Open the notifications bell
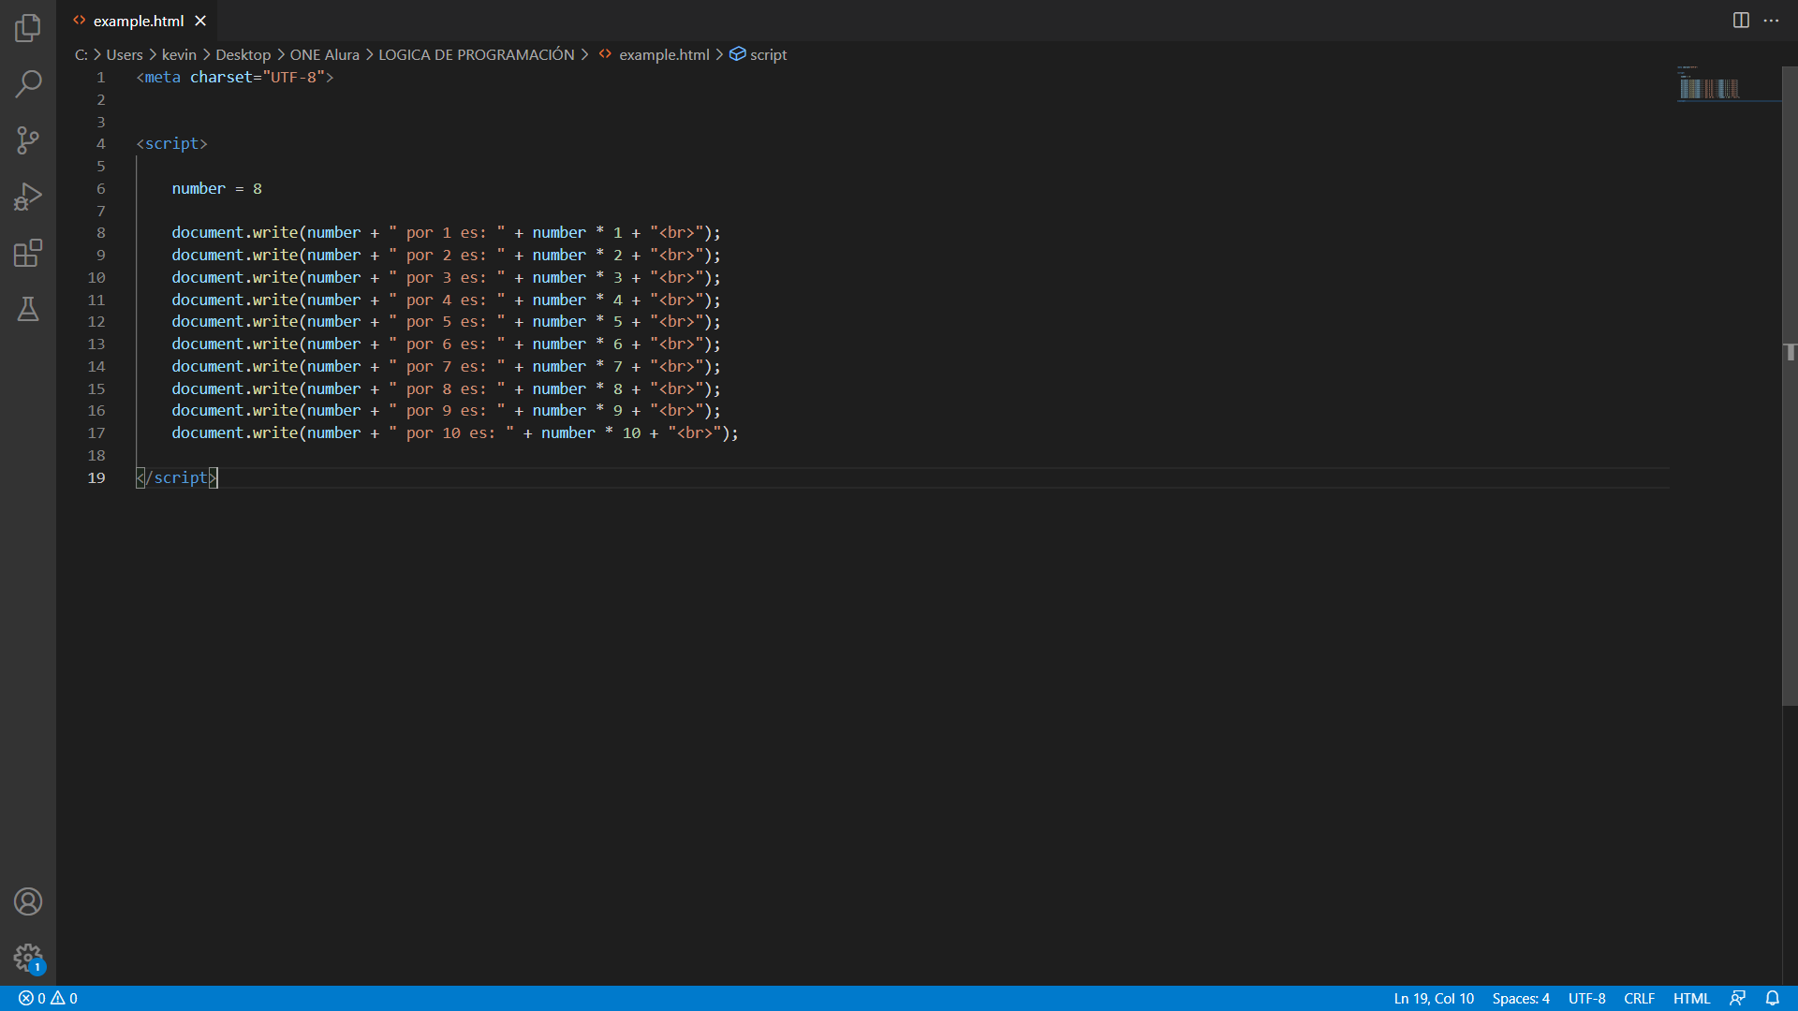 pyautogui.click(x=1772, y=999)
